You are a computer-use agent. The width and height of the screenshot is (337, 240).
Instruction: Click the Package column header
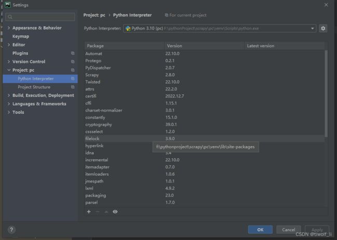pos(124,46)
